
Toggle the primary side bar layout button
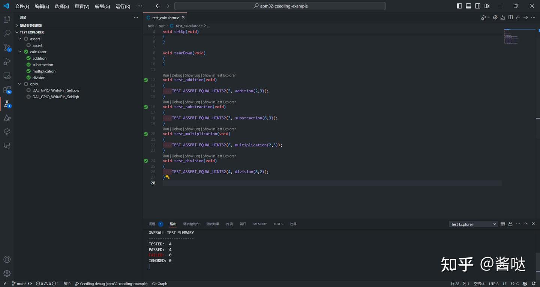[459, 6]
